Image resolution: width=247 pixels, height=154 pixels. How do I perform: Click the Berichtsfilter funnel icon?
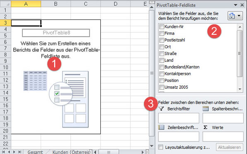(x=161, y=109)
